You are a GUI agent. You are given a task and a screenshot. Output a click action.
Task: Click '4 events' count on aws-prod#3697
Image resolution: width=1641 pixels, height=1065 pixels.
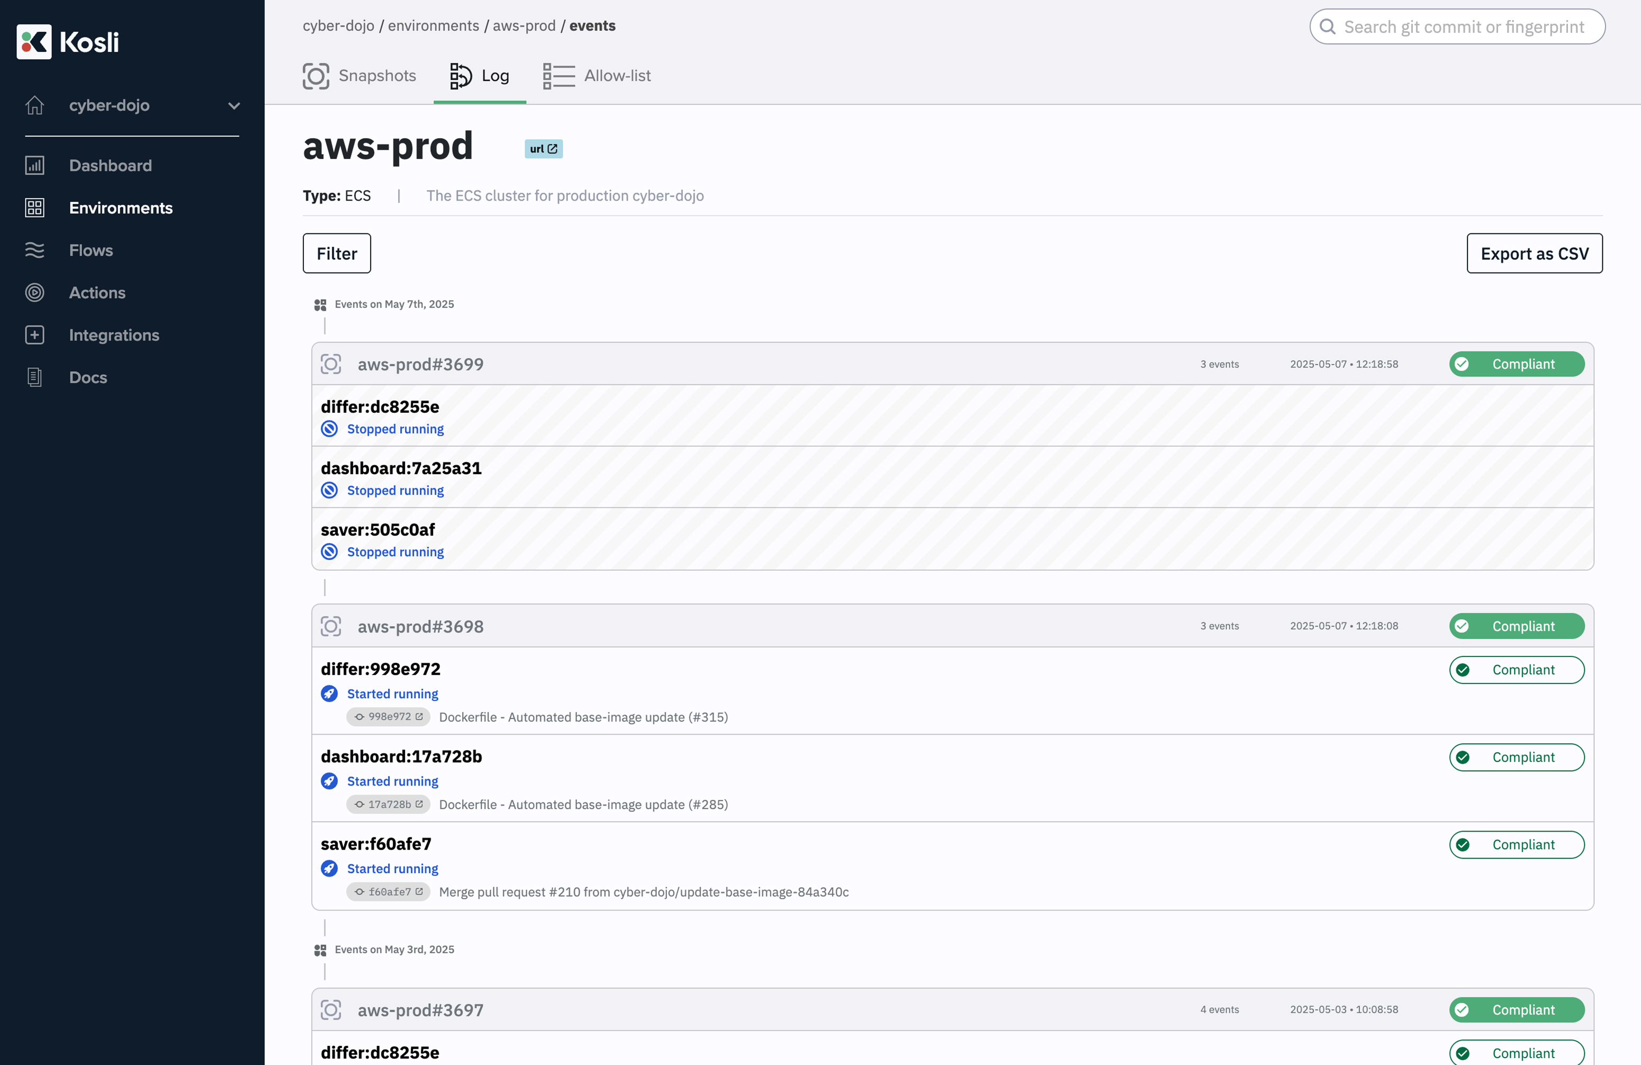pyautogui.click(x=1219, y=1010)
